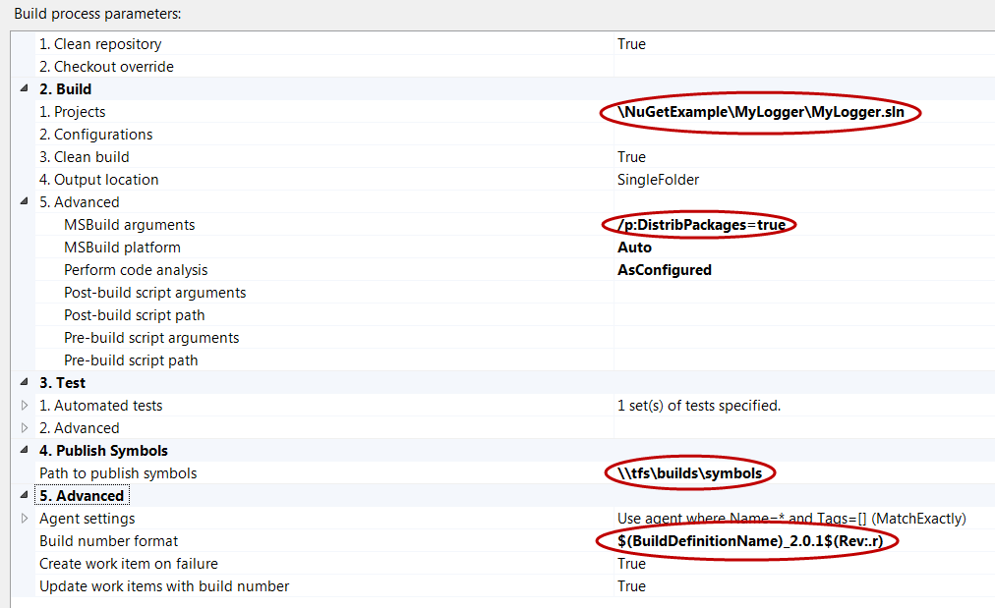Collapse the Advanced subsection under Build

pyautogui.click(x=25, y=201)
